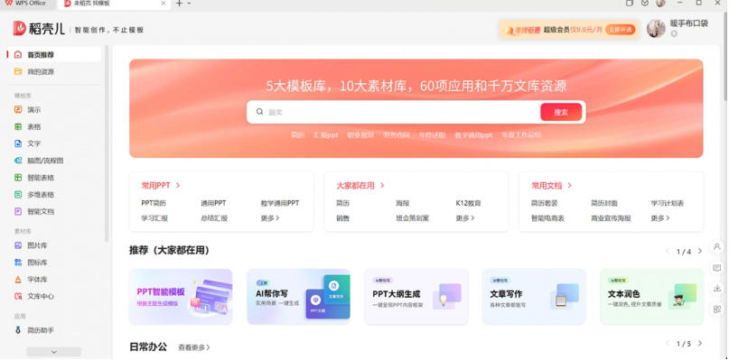Open the 商业宣传海报 link
This screenshot has height=360, width=729.
[611, 217]
